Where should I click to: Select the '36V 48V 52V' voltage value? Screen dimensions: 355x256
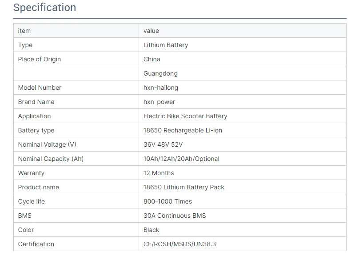[x=163, y=144]
